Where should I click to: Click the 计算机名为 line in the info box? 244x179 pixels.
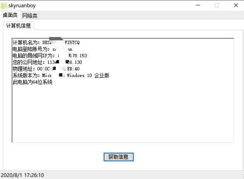pyautogui.click(x=46, y=42)
